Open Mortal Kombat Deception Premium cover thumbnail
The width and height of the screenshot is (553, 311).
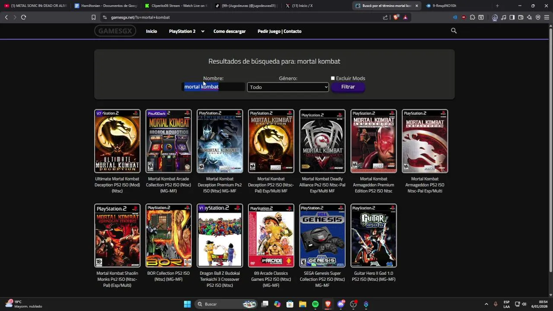(220, 141)
